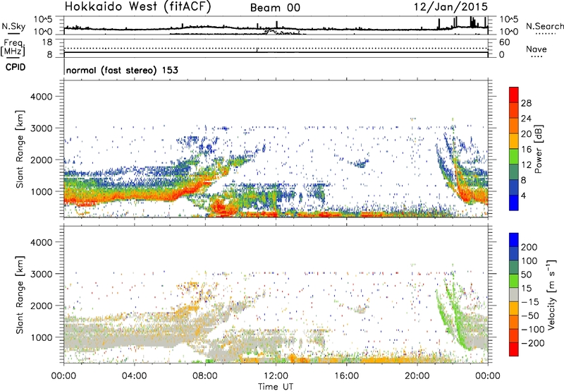
Task: Click the '20:00' time axis tick
Action: click(417, 375)
